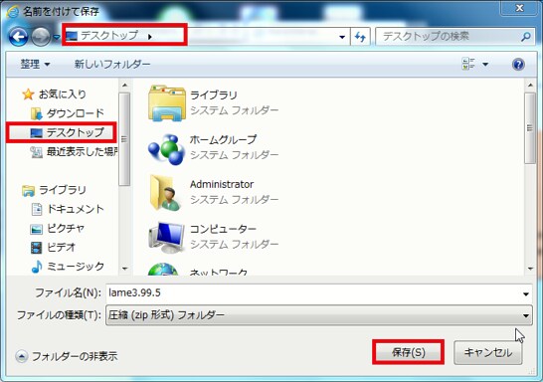The height and width of the screenshot is (382, 543).
Task: Open ピクチャ library in sidebar
Action: [66, 228]
